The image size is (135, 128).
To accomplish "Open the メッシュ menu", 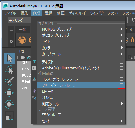I will click(113, 13).
